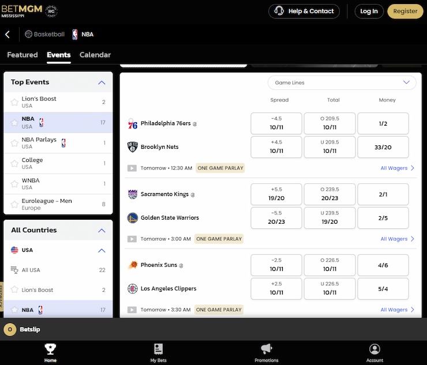
Task: Click the back arrow icon
Action: coord(8,34)
